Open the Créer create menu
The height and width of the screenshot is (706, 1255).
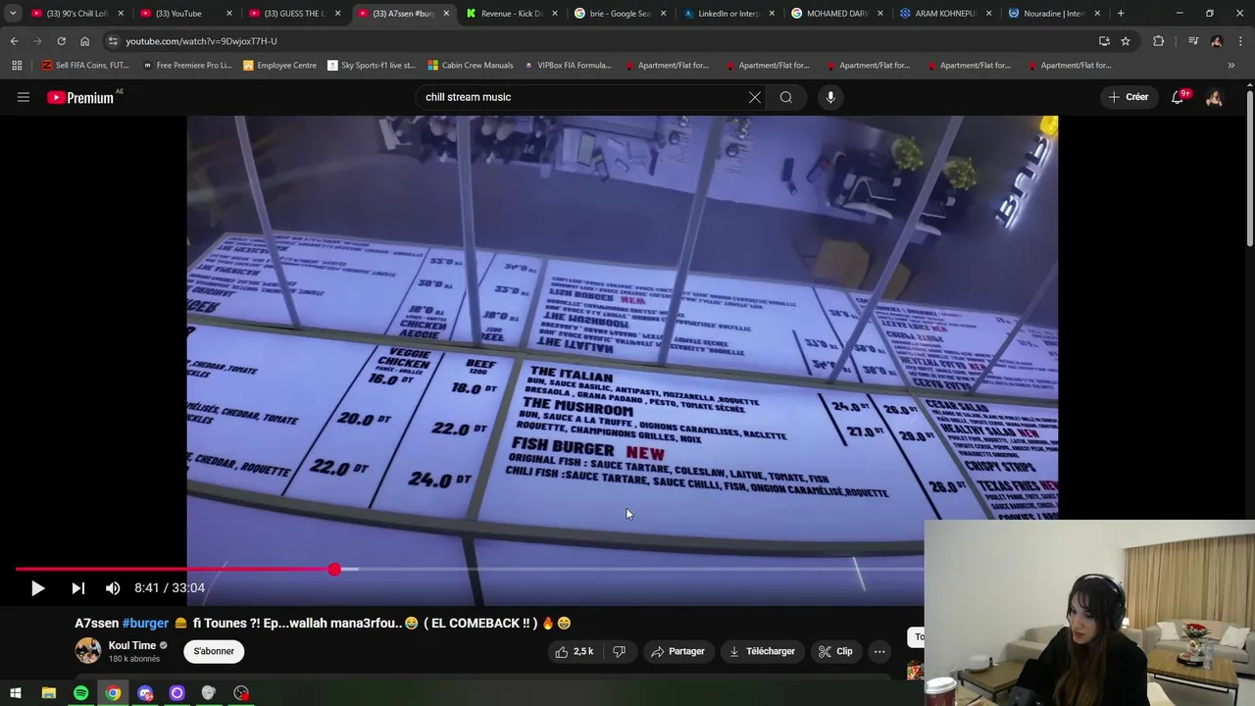click(x=1128, y=97)
